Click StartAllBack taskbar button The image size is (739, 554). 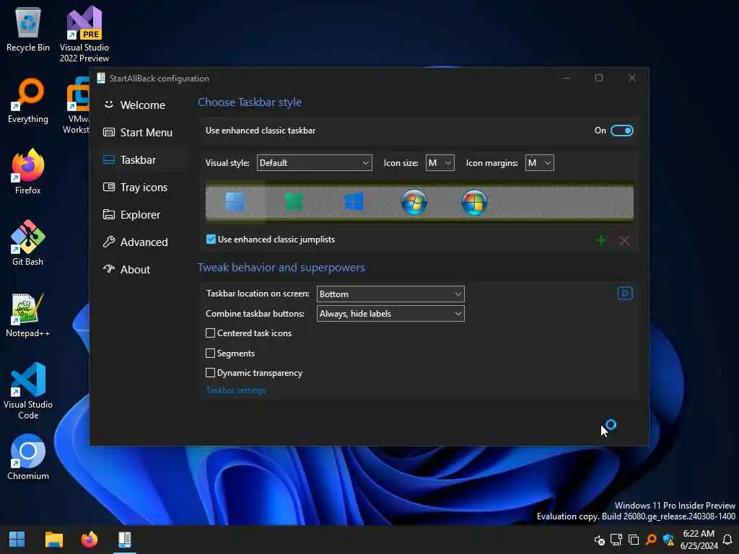click(125, 540)
